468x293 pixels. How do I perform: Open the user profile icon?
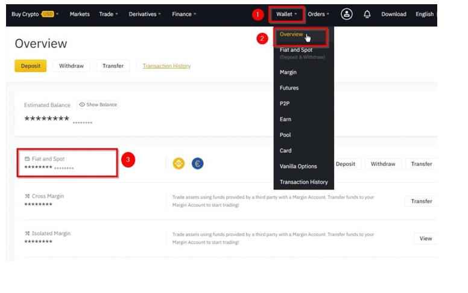click(347, 14)
